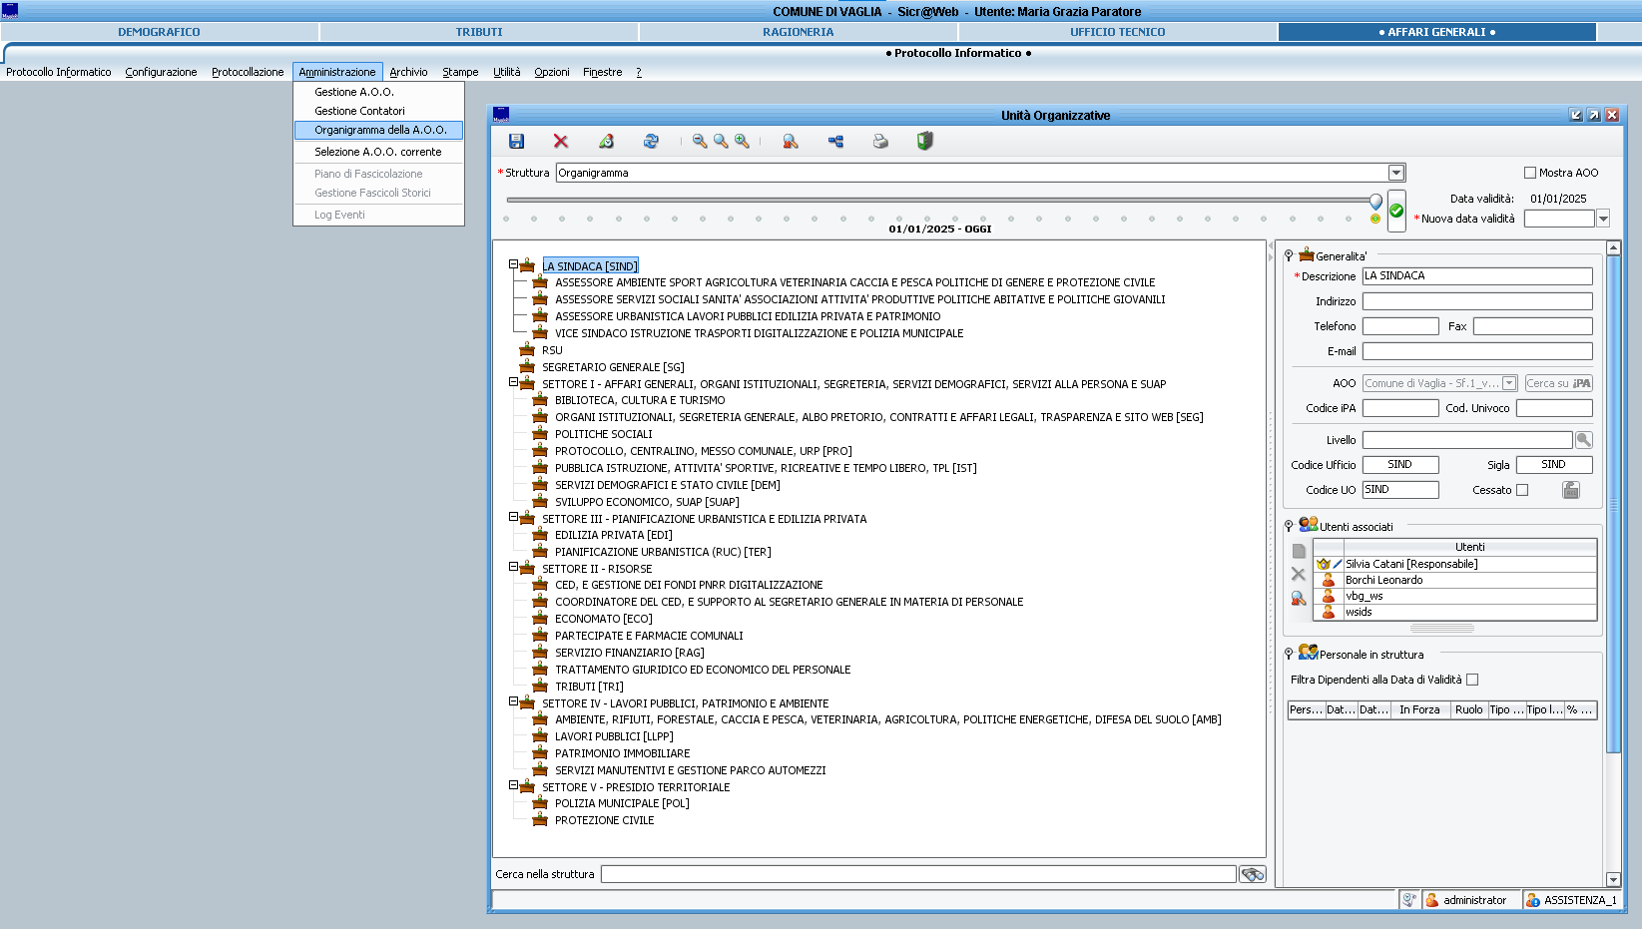Enable the Mostra AOO checkbox
The height and width of the screenshot is (929, 1642).
[x=1530, y=173]
